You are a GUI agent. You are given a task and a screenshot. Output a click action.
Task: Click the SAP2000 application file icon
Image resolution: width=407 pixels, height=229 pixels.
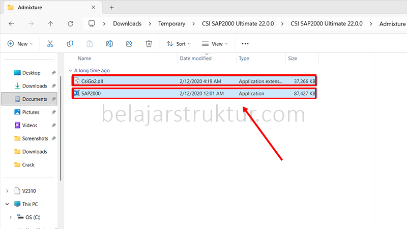click(x=77, y=93)
